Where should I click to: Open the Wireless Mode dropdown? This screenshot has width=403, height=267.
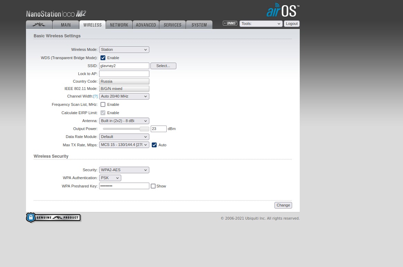click(124, 49)
